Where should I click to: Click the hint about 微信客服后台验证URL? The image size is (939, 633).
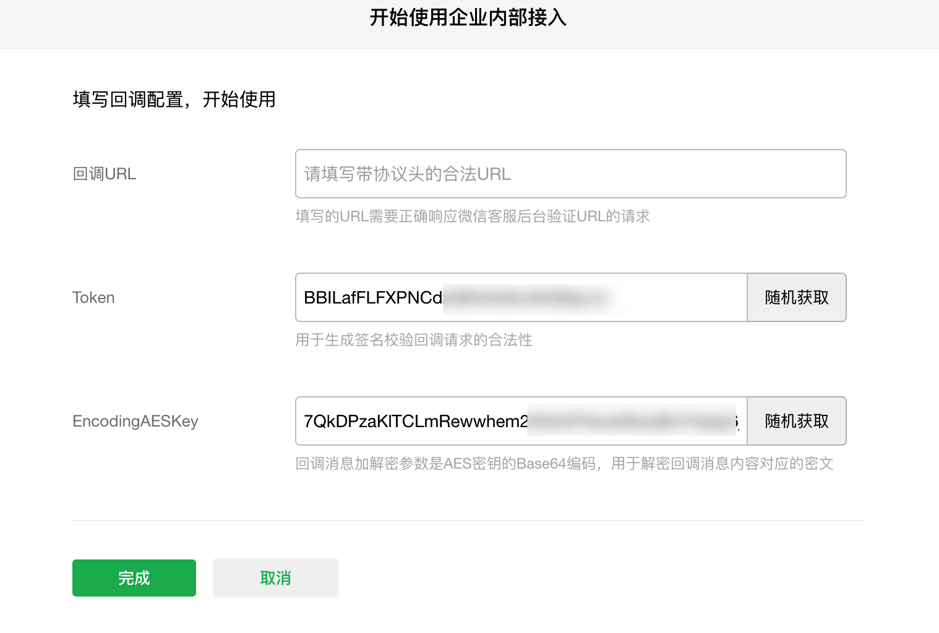473,216
